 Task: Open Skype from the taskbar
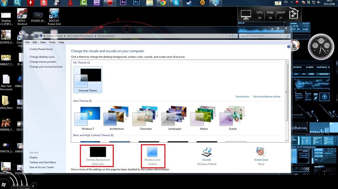tap(176, 3)
